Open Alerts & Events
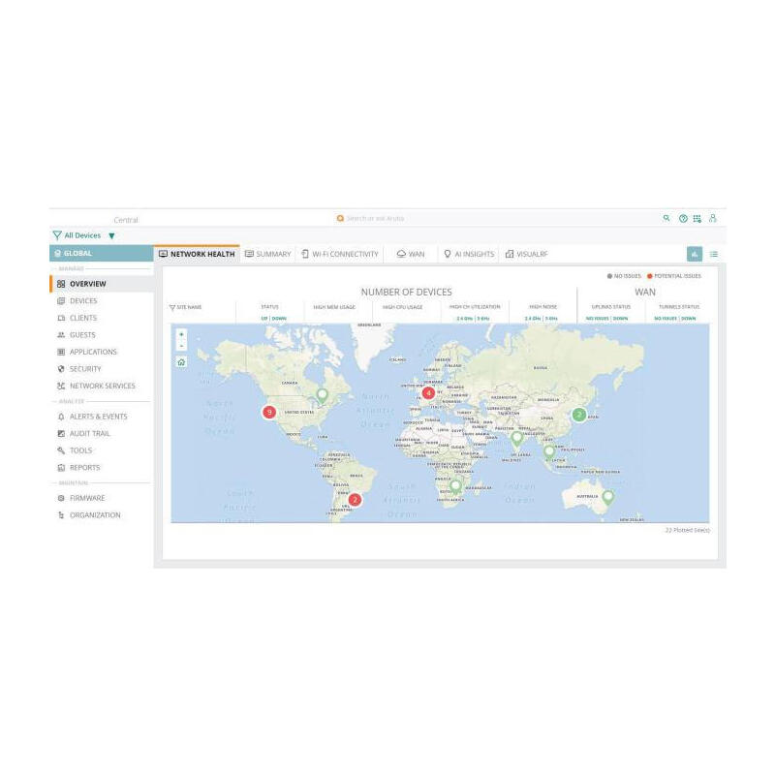This screenshot has height=775, width=775. 95,416
